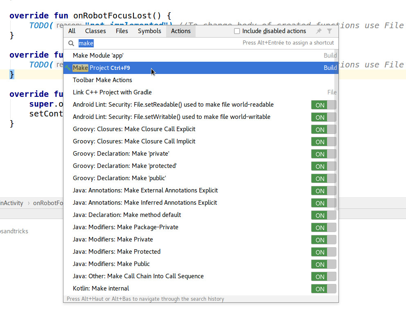Switch to the Classes tab
Image resolution: width=406 pixels, height=333 pixels.
coord(95,31)
